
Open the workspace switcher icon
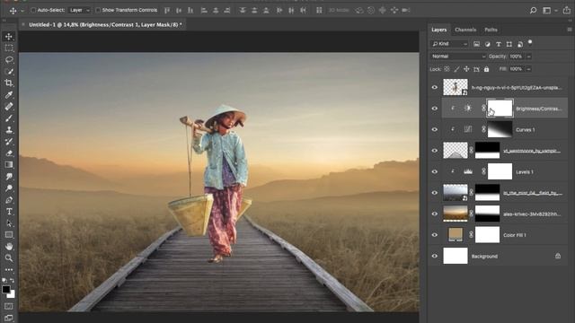(x=547, y=10)
